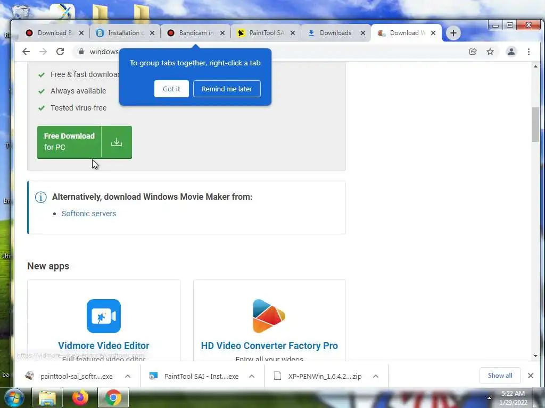The height and width of the screenshot is (408, 545).
Task: Choose Remind me later
Action: point(227,89)
